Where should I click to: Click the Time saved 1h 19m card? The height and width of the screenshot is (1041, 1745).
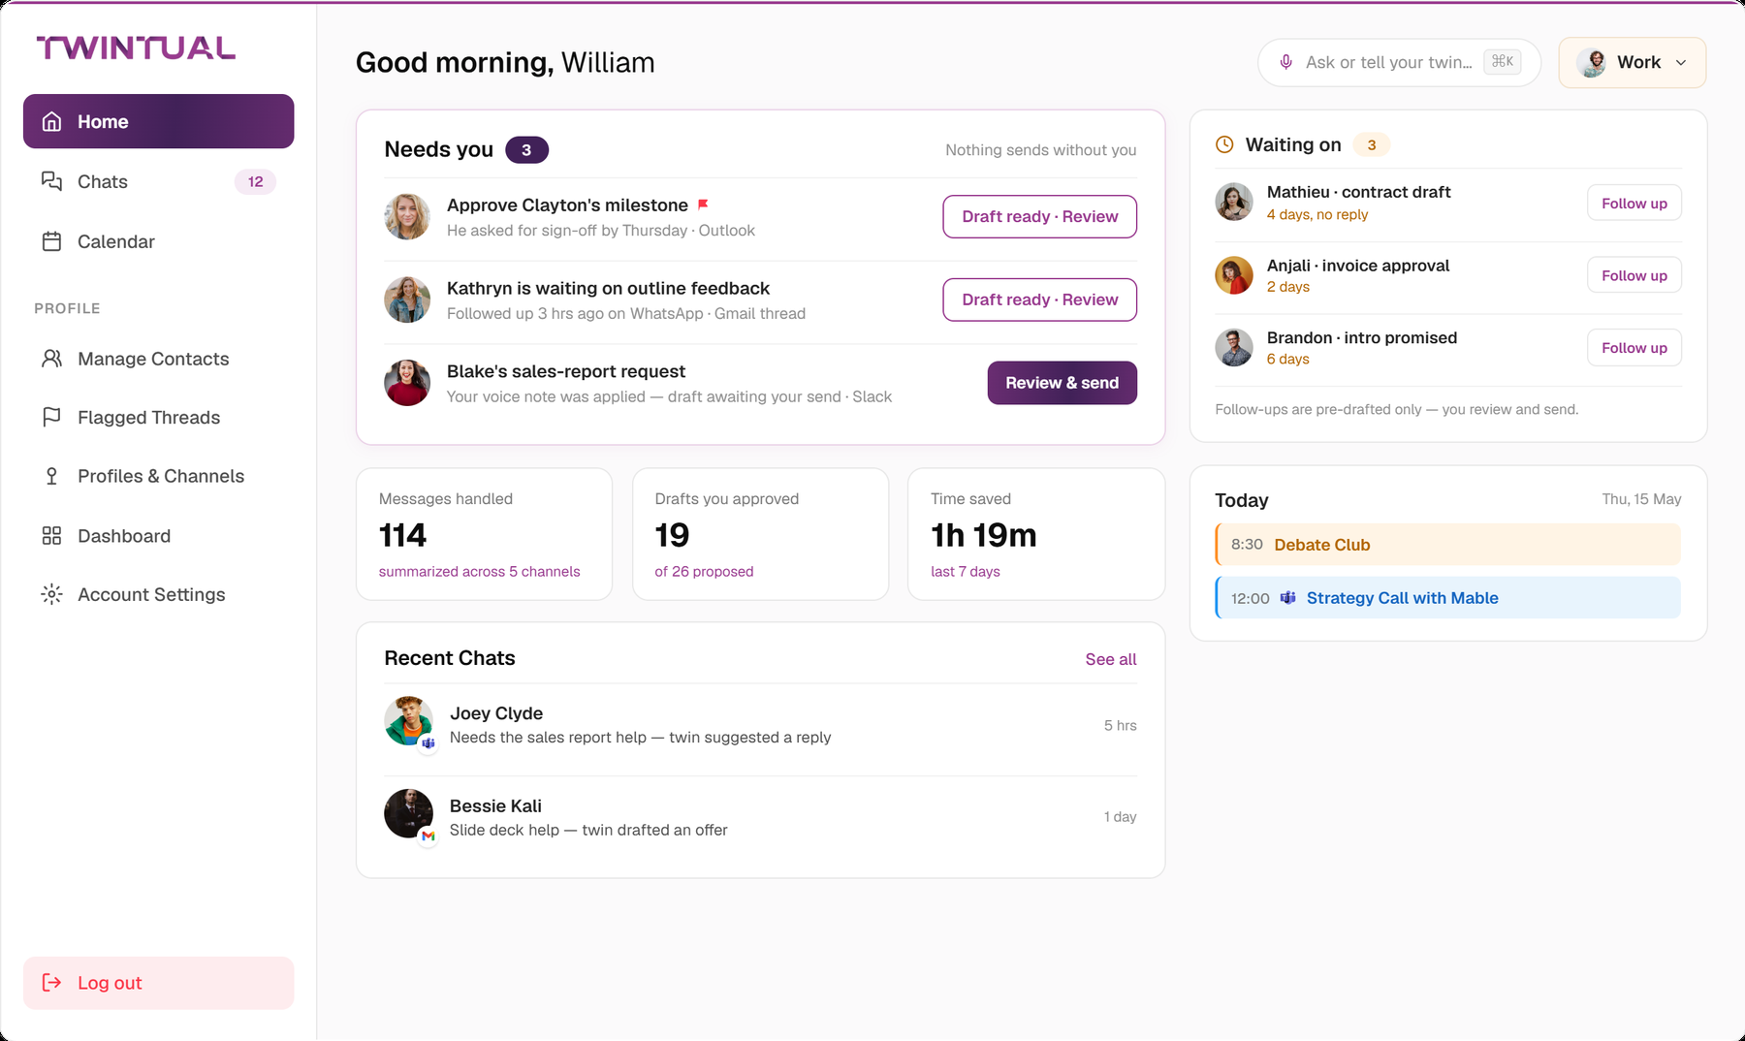[1036, 534]
